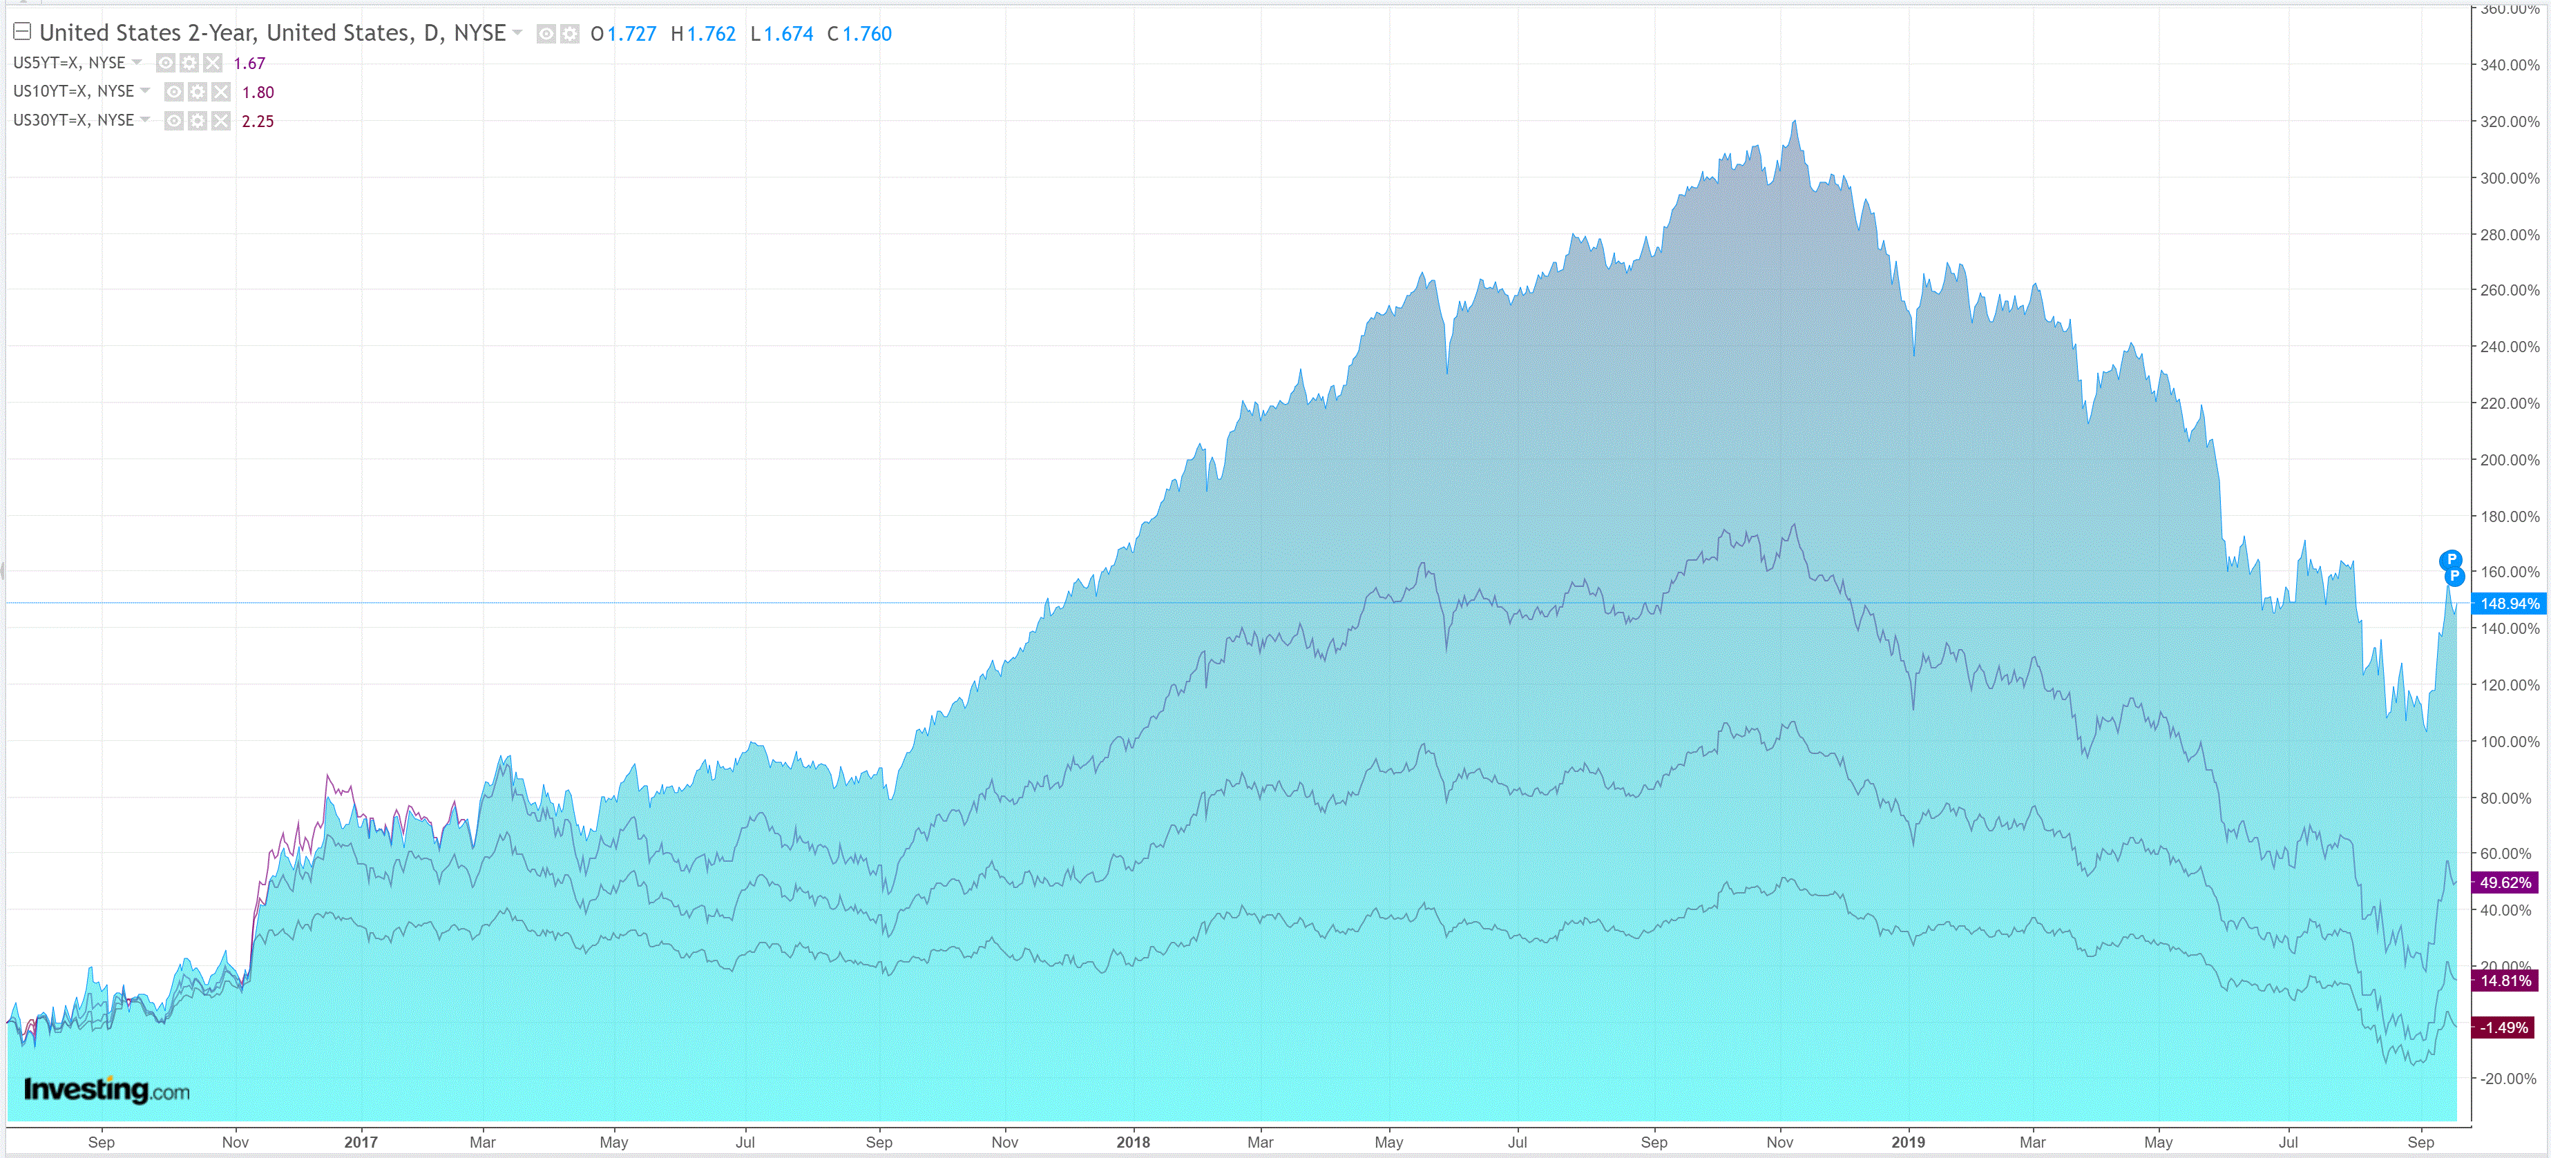Open settings gear for United States 2-Year series
Screen dimensions: 2551x1158
pyautogui.click(x=569, y=35)
